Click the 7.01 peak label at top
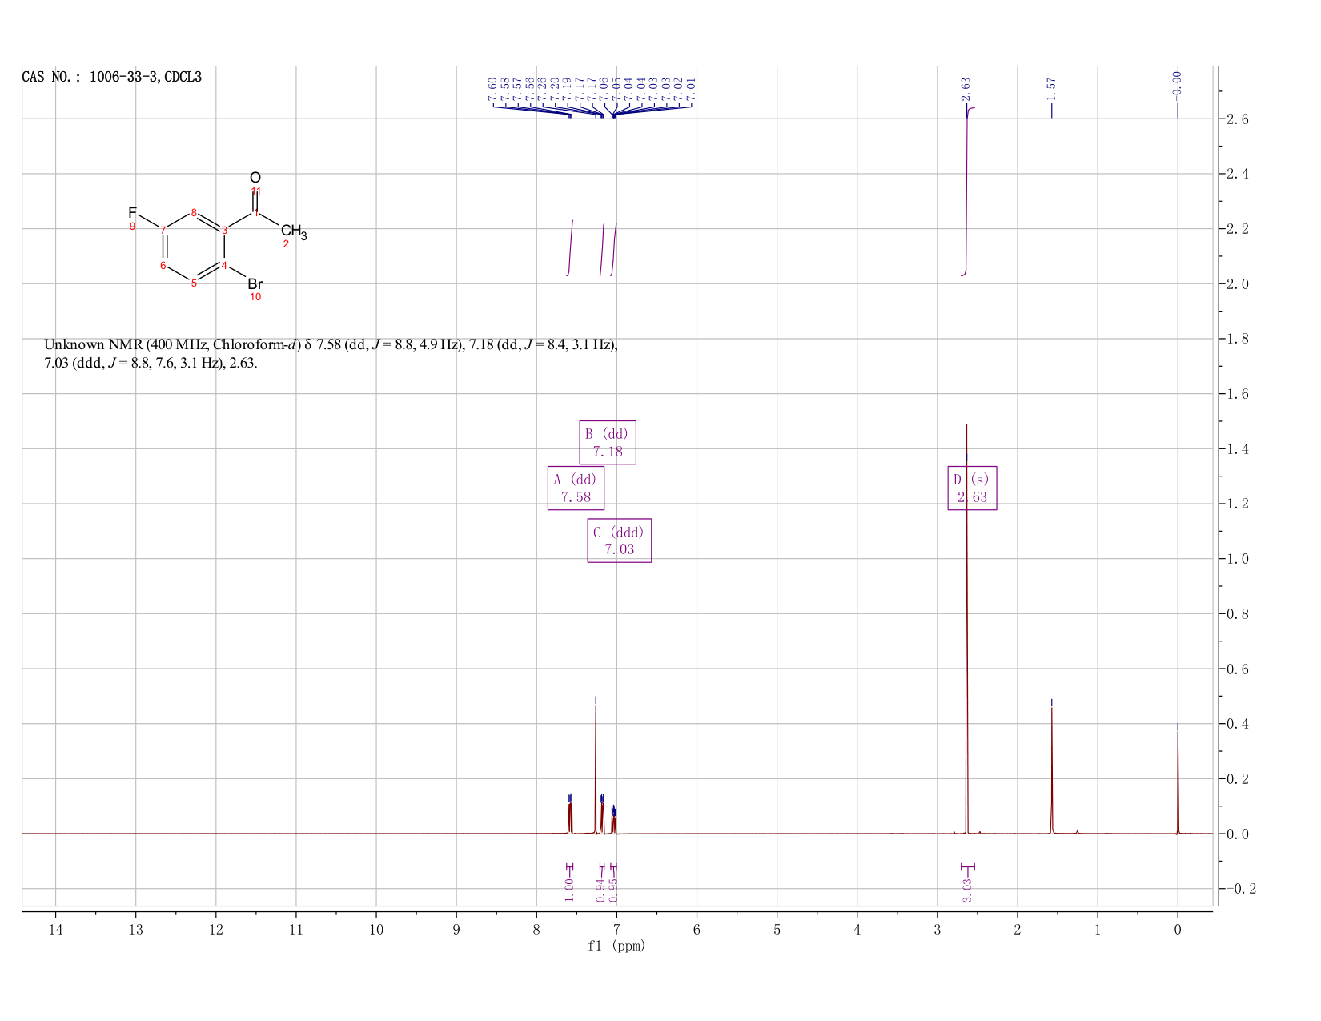The height and width of the screenshot is (1021, 1321). [x=691, y=88]
